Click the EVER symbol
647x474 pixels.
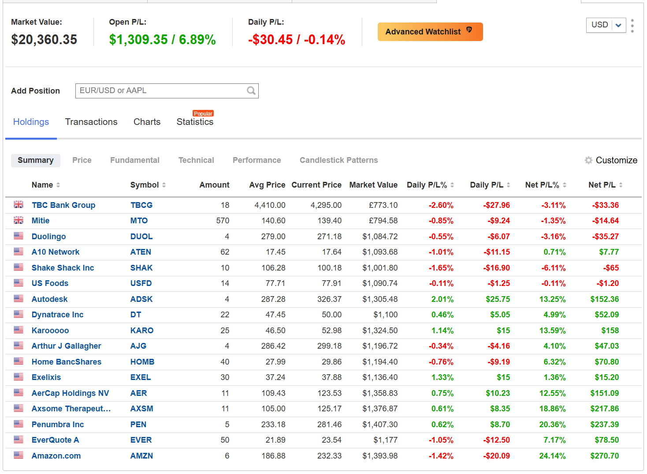141,440
